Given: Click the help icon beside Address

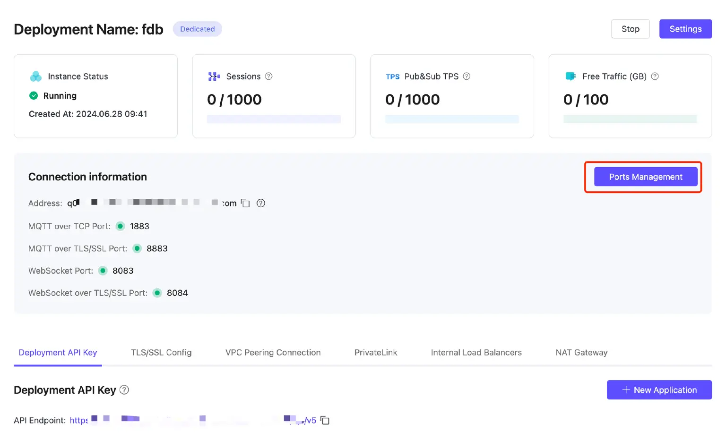Looking at the screenshot, I should (260, 203).
